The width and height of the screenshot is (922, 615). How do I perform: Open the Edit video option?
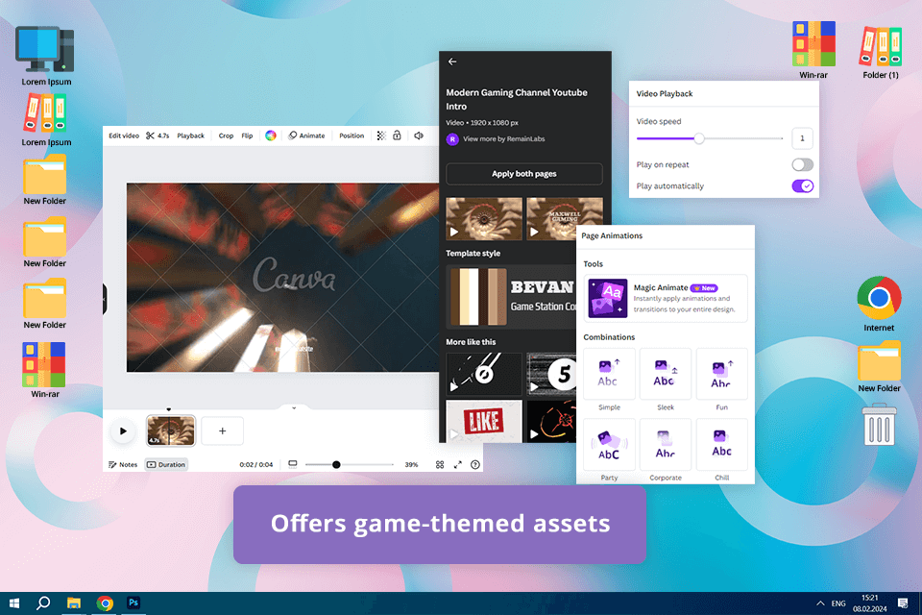tap(124, 135)
